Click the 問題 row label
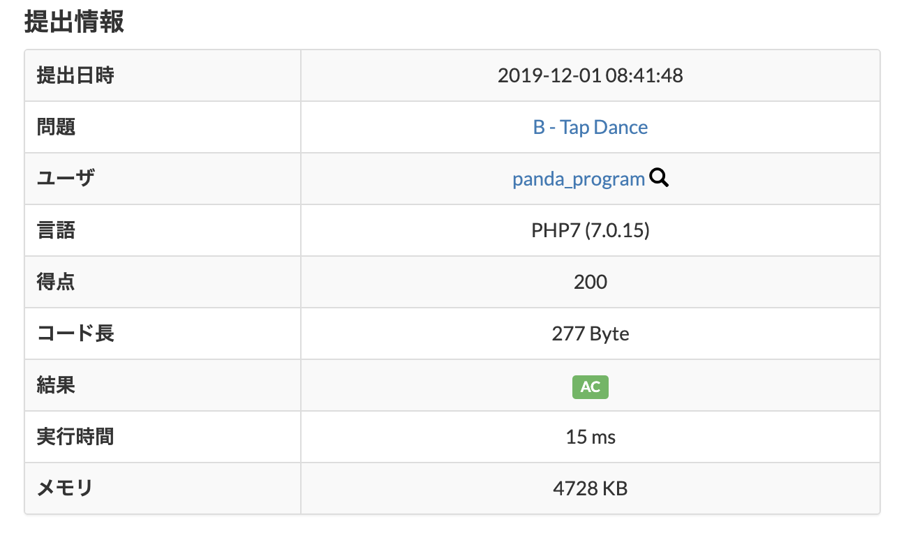The height and width of the screenshot is (533, 906). (56, 127)
